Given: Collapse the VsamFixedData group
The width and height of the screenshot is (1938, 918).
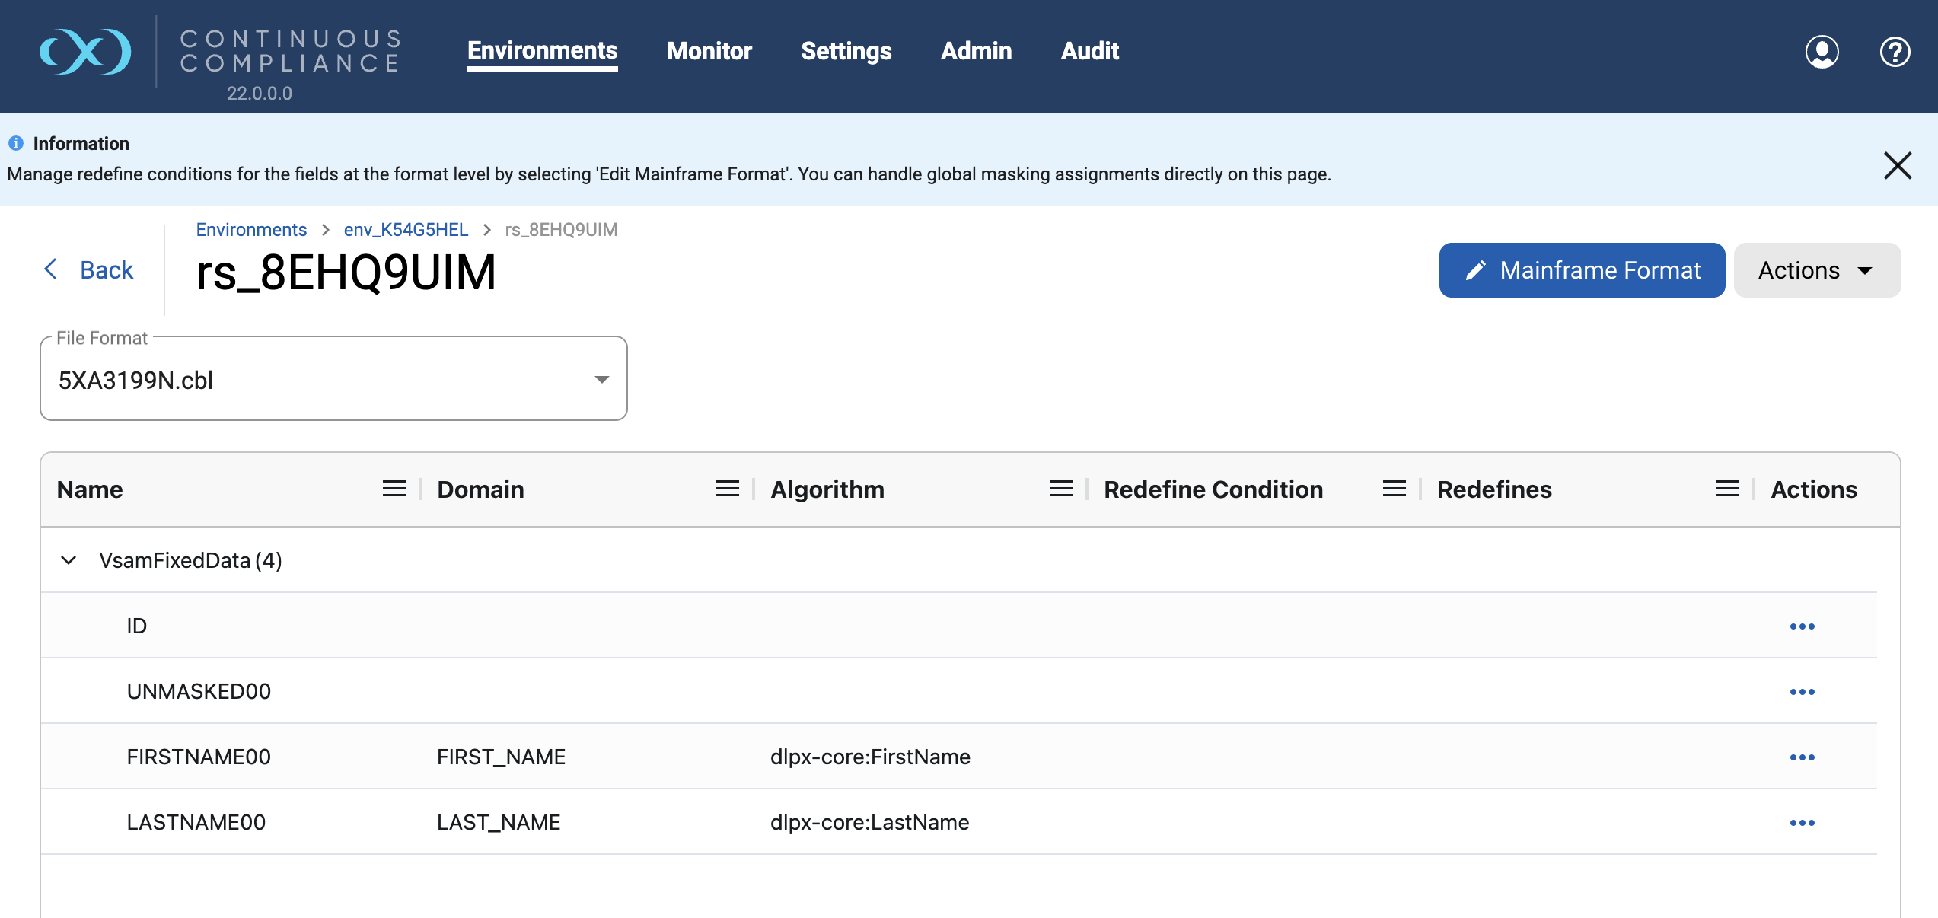Looking at the screenshot, I should [x=69, y=560].
